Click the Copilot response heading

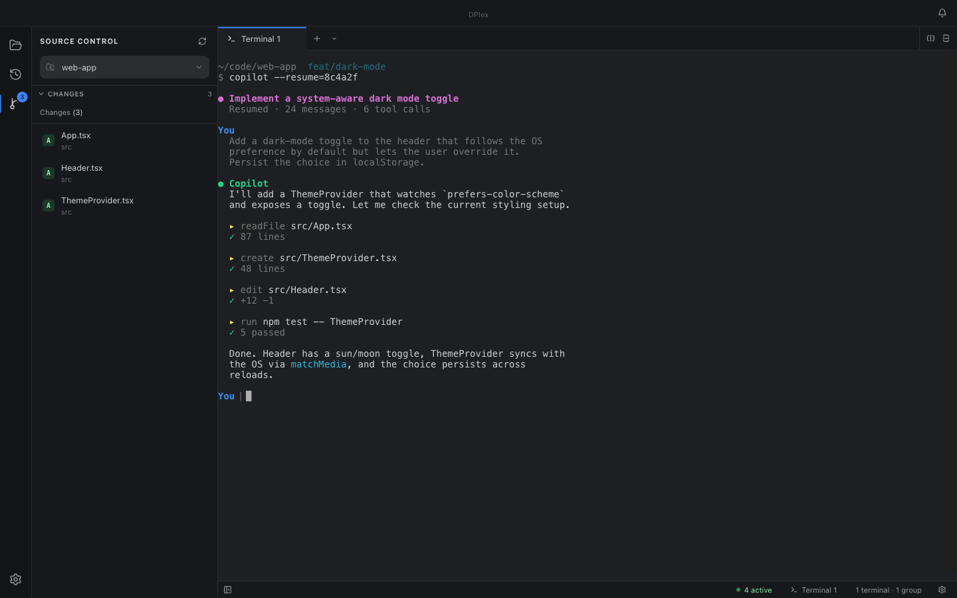(249, 183)
